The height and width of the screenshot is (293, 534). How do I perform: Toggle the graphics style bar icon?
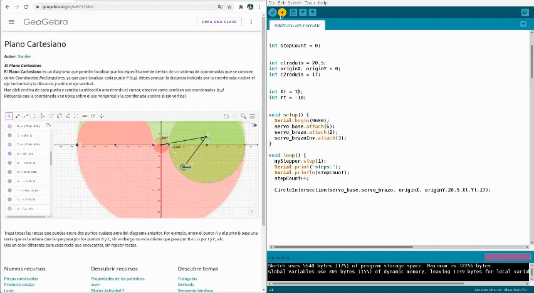click(254, 126)
